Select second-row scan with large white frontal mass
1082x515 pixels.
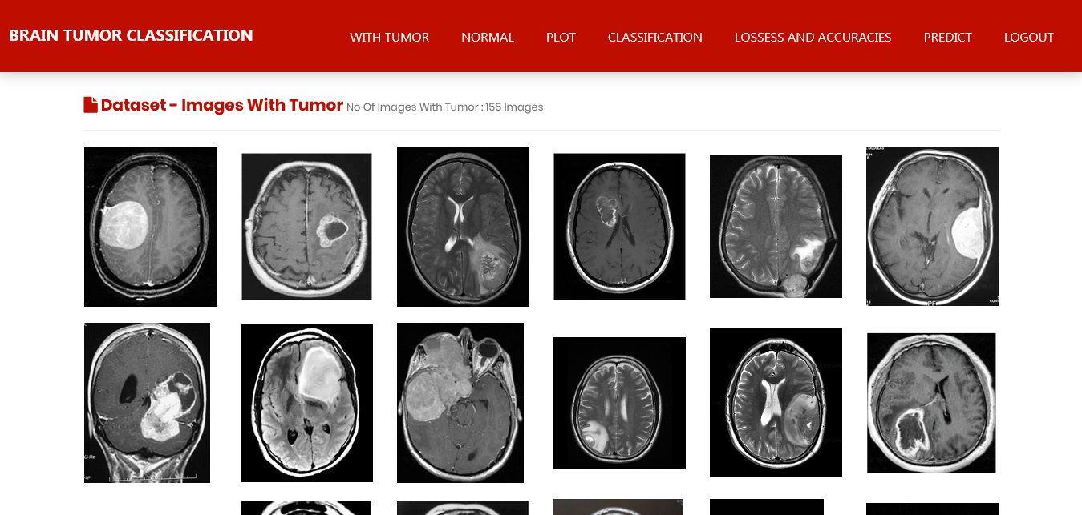coord(306,403)
